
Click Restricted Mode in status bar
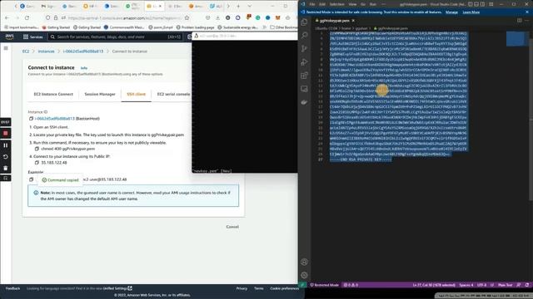(324, 285)
